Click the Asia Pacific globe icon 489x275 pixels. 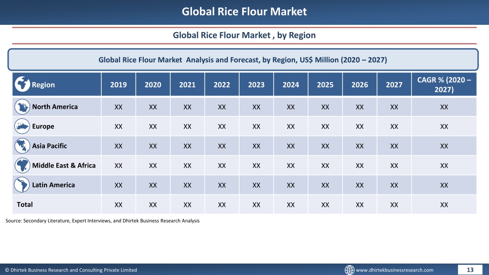click(22, 146)
